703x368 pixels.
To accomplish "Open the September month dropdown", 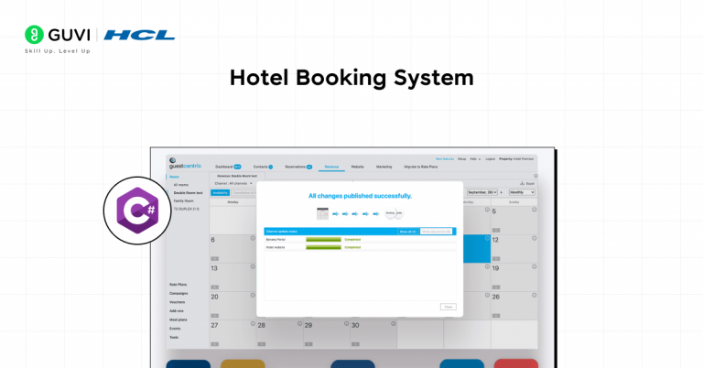I will (481, 192).
